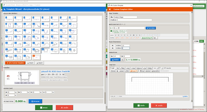Reset view with Zoom100% button

point(155,71)
